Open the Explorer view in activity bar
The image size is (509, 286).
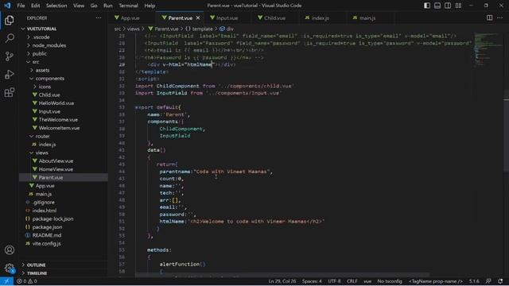[10, 20]
